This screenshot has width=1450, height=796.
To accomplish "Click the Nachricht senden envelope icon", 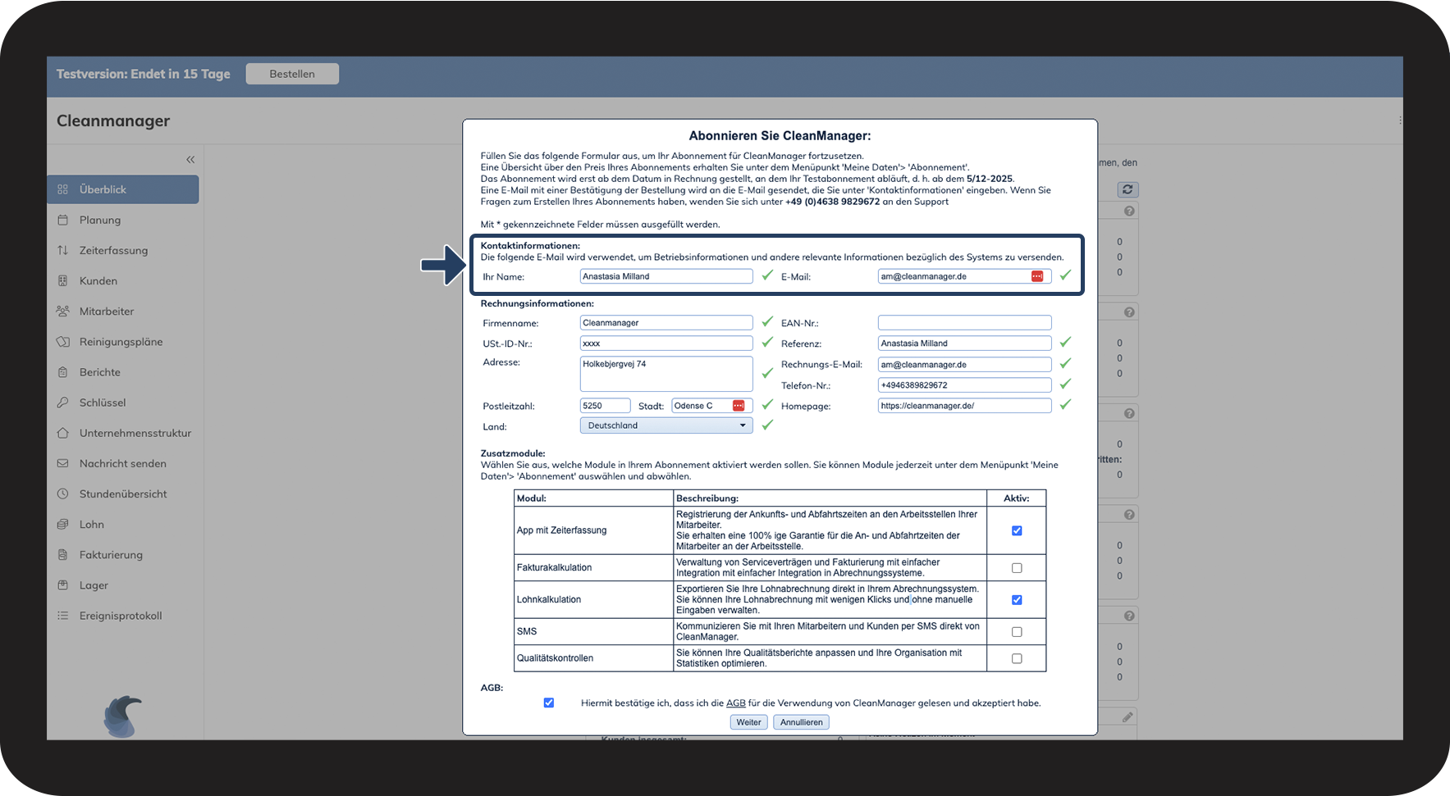I will [62, 463].
